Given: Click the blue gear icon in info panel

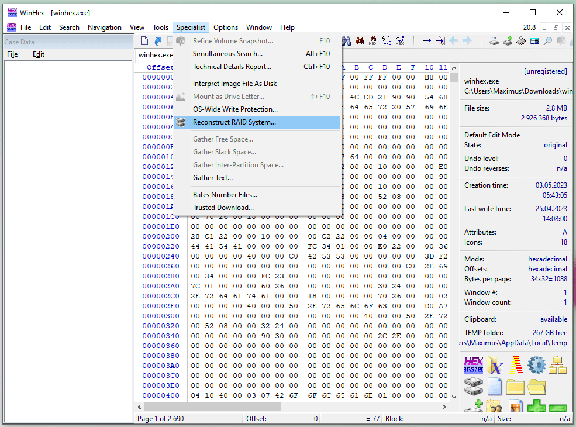Looking at the screenshot, I should point(536,365).
